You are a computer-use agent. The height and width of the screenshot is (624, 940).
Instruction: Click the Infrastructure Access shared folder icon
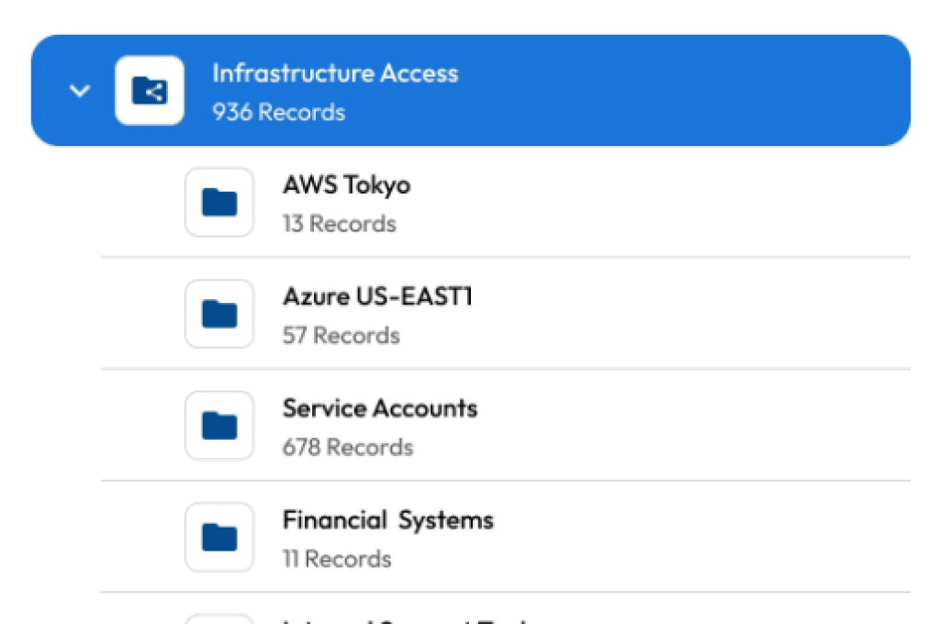point(150,91)
